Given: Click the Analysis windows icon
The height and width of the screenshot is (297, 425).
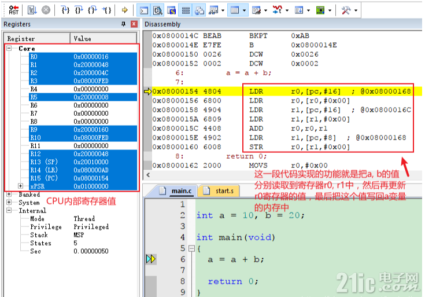Looking at the screenshot, I should pos(278,10).
